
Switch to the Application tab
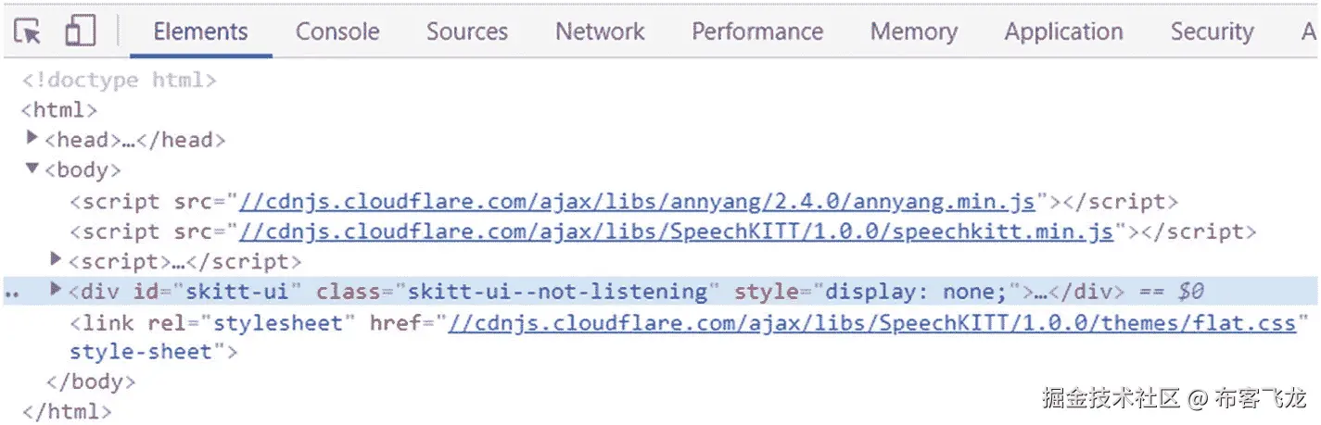tap(1063, 31)
